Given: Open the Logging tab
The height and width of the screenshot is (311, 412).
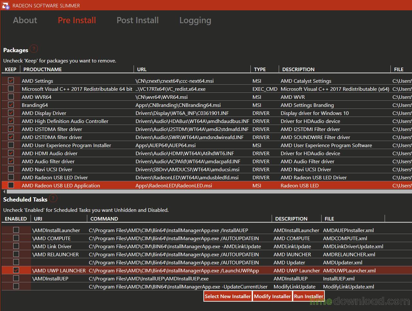Looking at the screenshot, I should (195, 20).
